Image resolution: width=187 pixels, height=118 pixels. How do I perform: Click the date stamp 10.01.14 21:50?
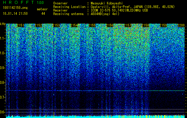click(x=15, y=14)
